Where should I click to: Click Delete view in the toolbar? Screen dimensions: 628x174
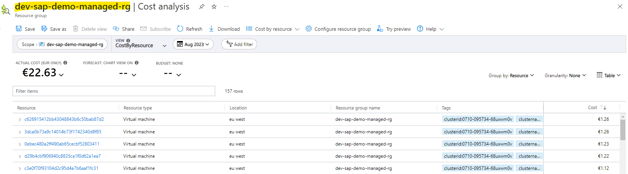[x=90, y=29]
